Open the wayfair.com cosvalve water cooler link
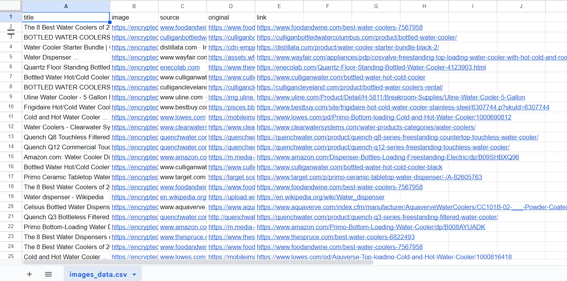 point(412,57)
